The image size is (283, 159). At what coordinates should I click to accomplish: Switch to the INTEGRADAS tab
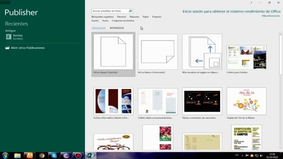[117, 28]
